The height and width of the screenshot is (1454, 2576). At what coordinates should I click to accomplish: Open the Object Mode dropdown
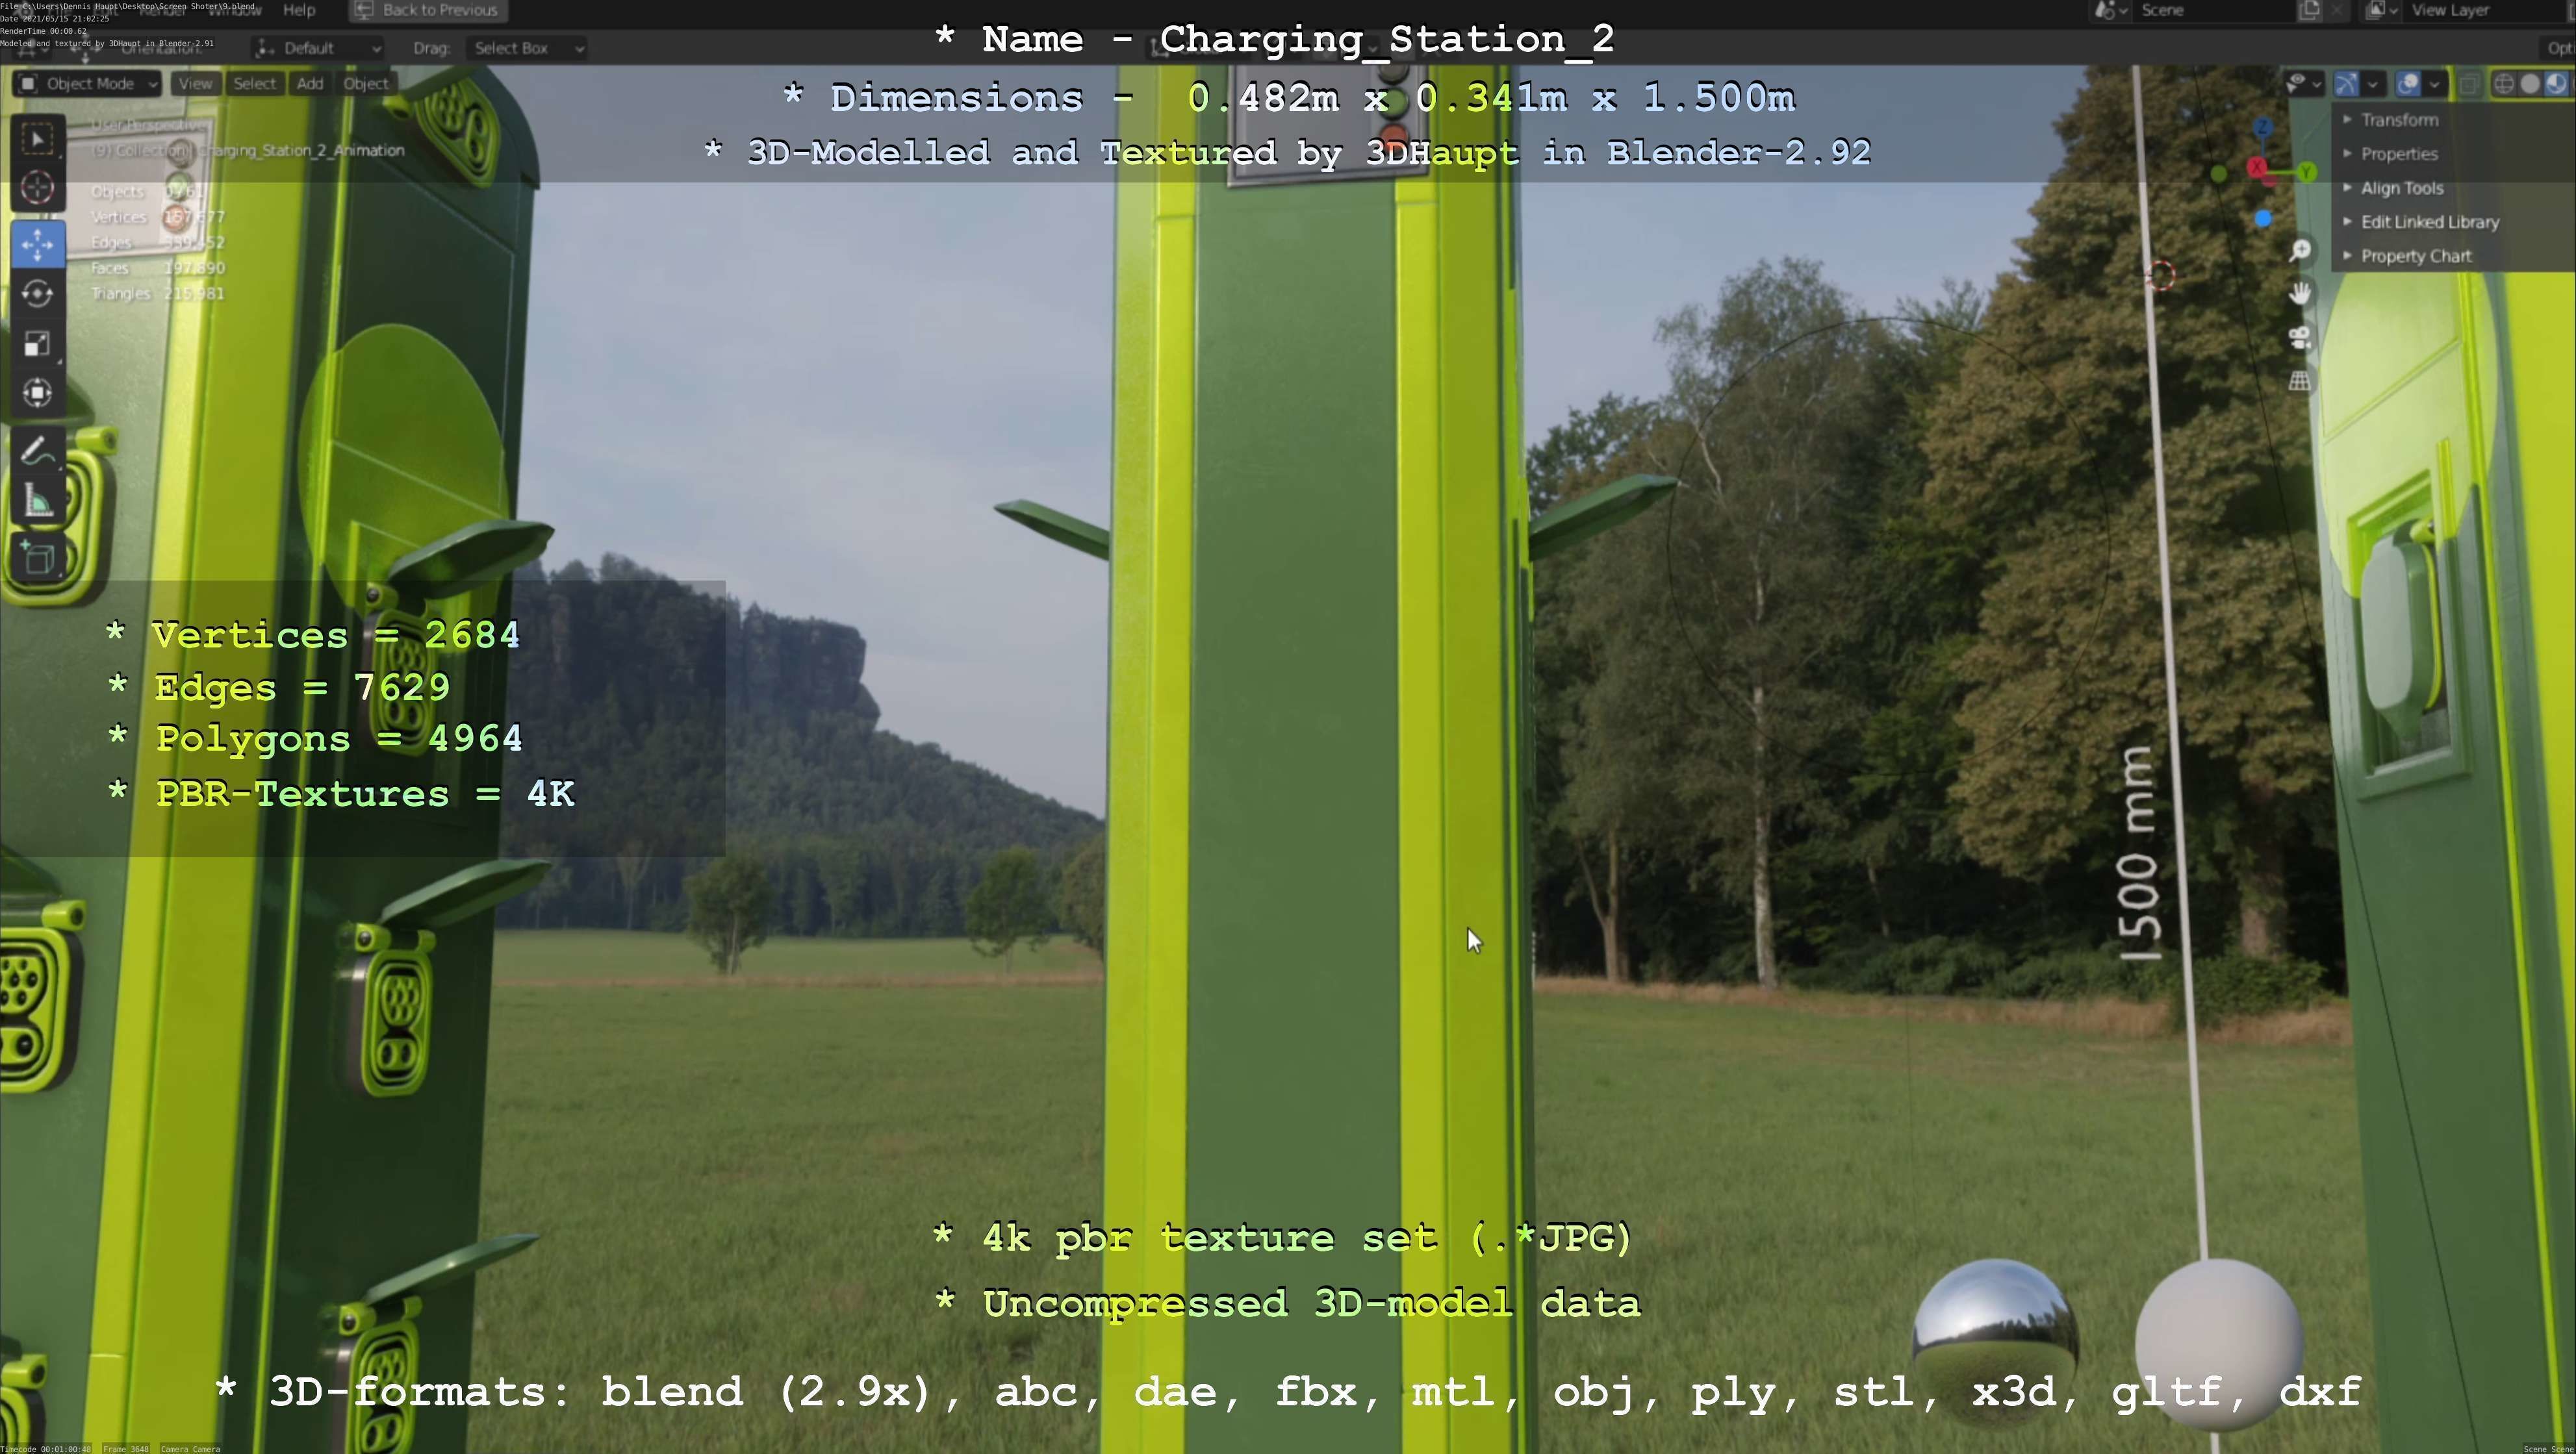[x=88, y=84]
